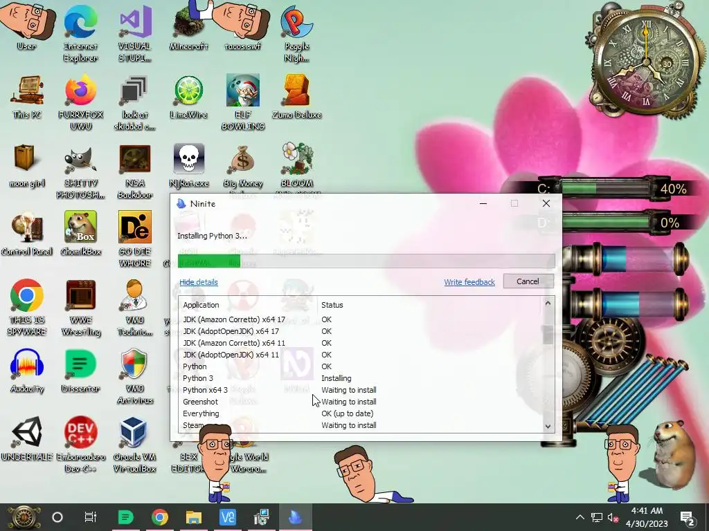Open Task View on the taskbar
This screenshot has width=709, height=531.
click(x=91, y=517)
